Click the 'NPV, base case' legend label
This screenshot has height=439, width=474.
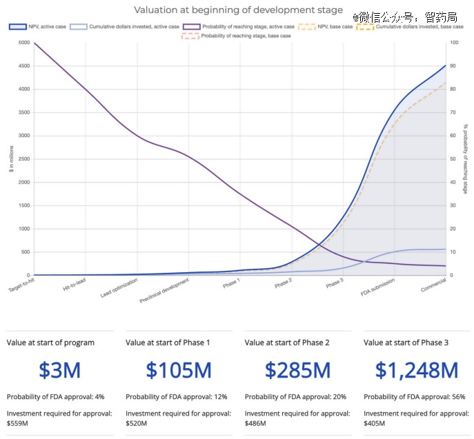(x=335, y=27)
